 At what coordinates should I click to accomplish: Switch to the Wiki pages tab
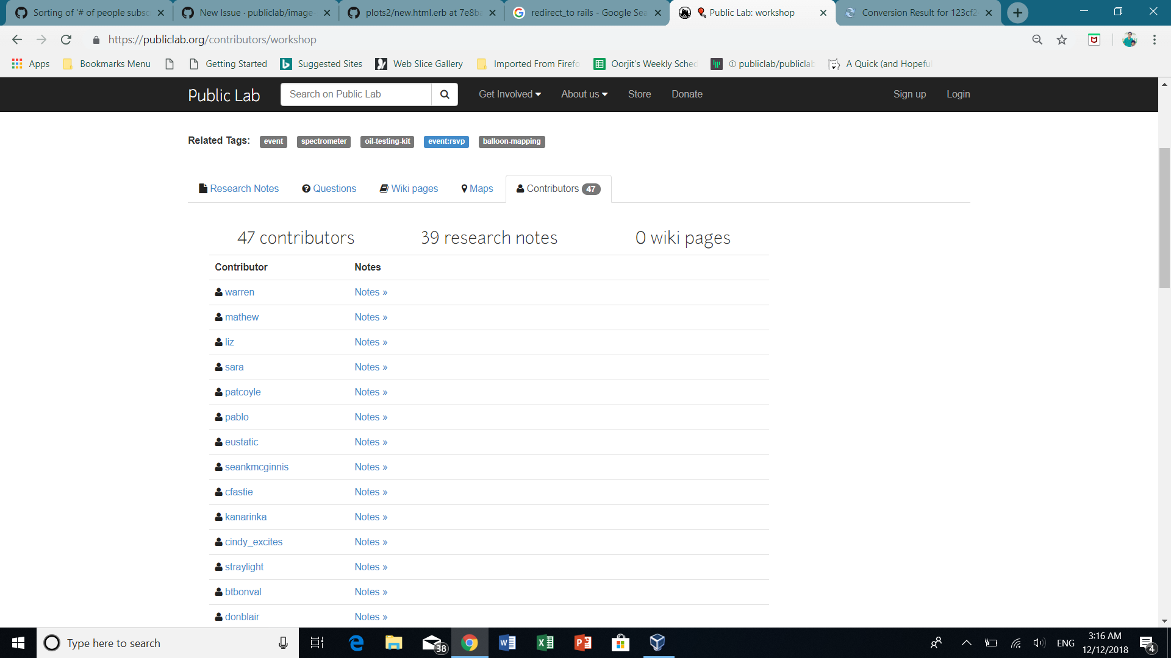pyautogui.click(x=415, y=189)
